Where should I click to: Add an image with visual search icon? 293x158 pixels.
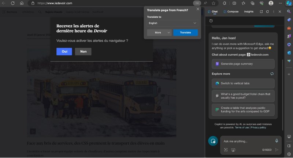[x=226, y=150]
